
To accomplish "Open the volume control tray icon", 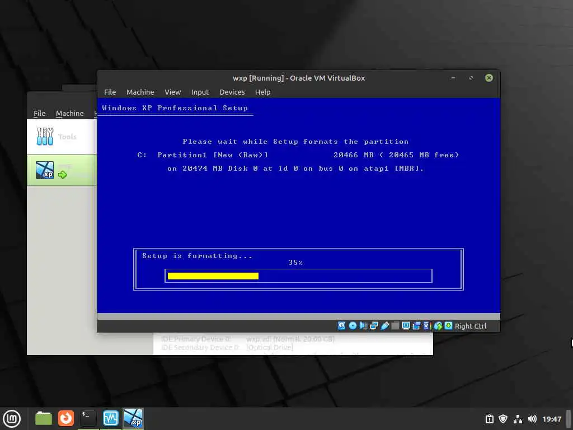I will [532, 419].
